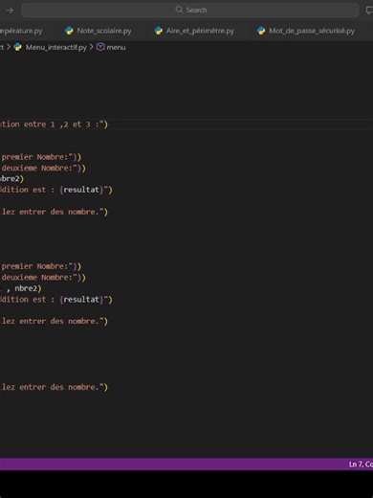This screenshot has width=373, height=498.
Task: Click the Python icon on Note_scolaire.py tab
Action: 69,31
